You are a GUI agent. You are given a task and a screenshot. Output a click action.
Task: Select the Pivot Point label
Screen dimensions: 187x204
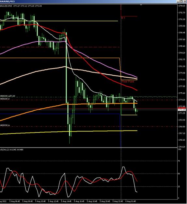click(x=128, y=82)
